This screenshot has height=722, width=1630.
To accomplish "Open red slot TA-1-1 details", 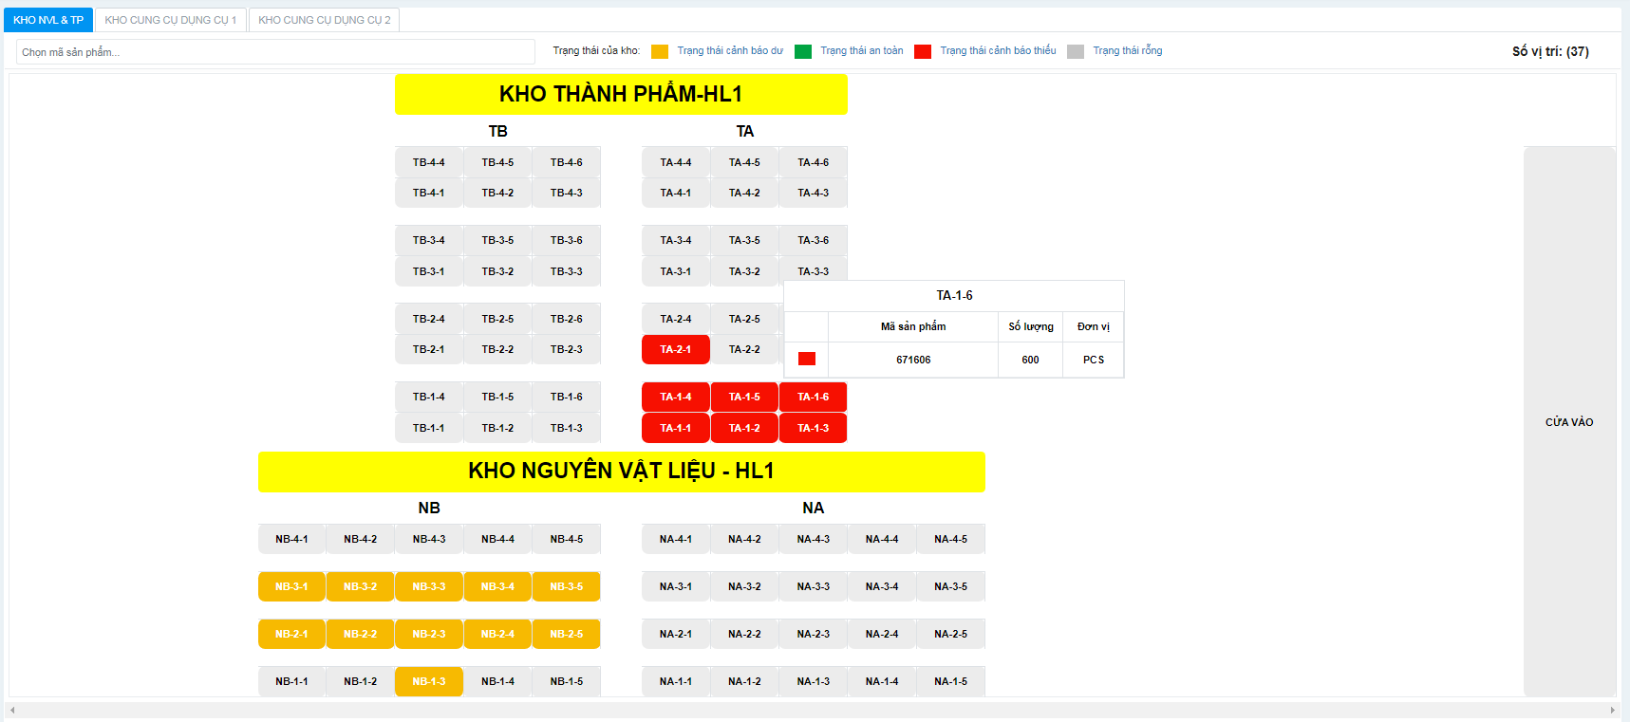I will click(676, 428).
